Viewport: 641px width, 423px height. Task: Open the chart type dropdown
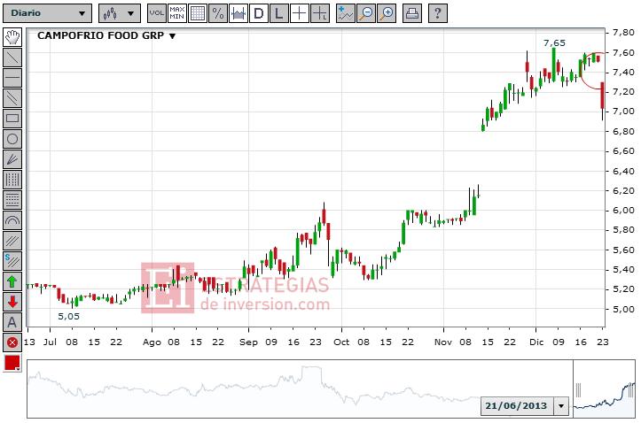tap(119, 13)
